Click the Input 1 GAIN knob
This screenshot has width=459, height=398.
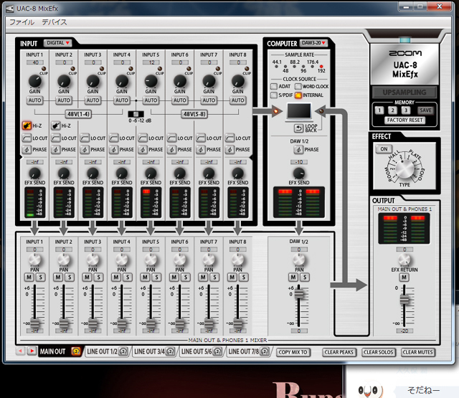34,81
